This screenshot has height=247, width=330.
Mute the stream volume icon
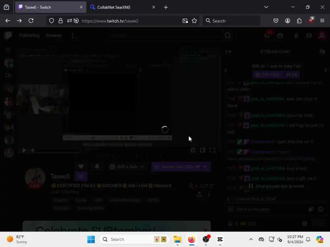33,151
